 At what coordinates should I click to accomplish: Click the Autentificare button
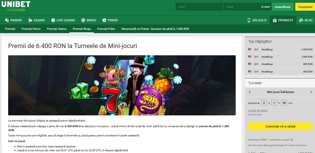pos(283,7)
